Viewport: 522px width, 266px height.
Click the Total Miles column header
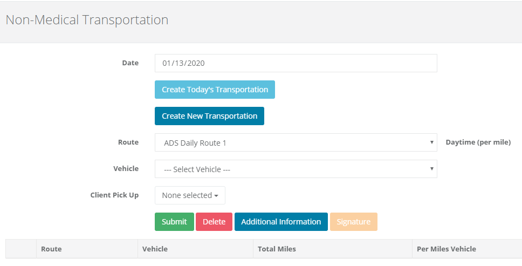277,249
